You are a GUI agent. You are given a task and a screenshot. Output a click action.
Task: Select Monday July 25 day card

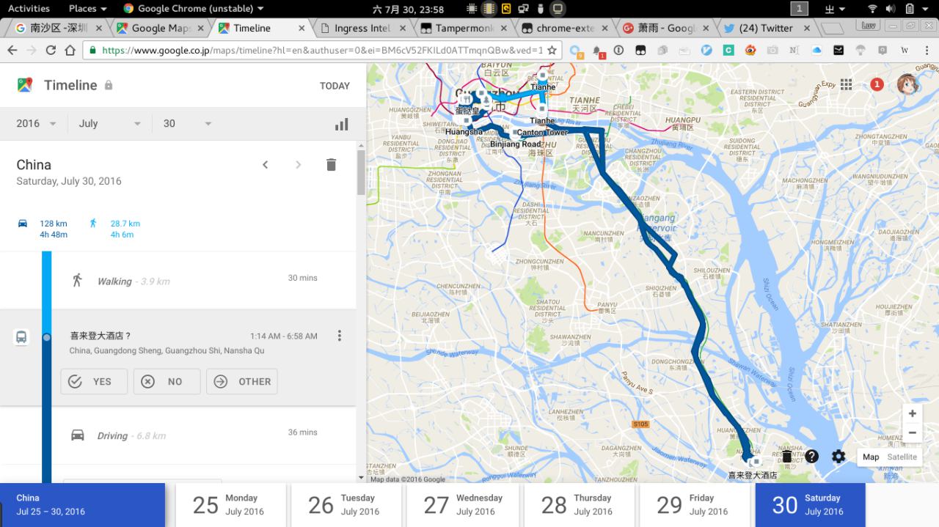pos(230,505)
